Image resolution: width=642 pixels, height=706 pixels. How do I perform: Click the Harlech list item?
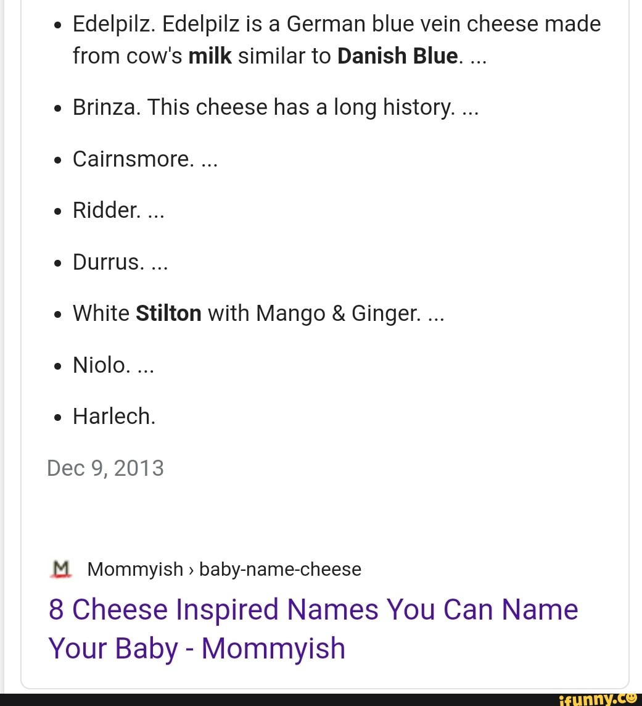click(x=114, y=416)
